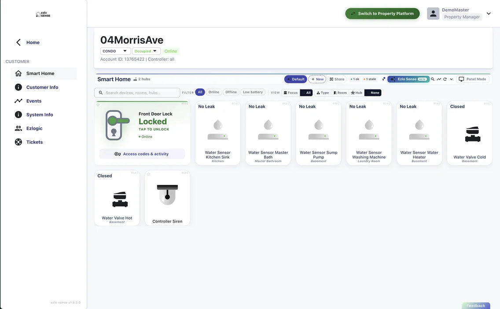Click the 1 ok status indicator
Screen dimensions: 500x309
pos(355,79)
